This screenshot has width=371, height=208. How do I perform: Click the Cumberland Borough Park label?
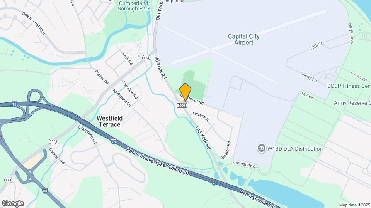[x=134, y=6]
